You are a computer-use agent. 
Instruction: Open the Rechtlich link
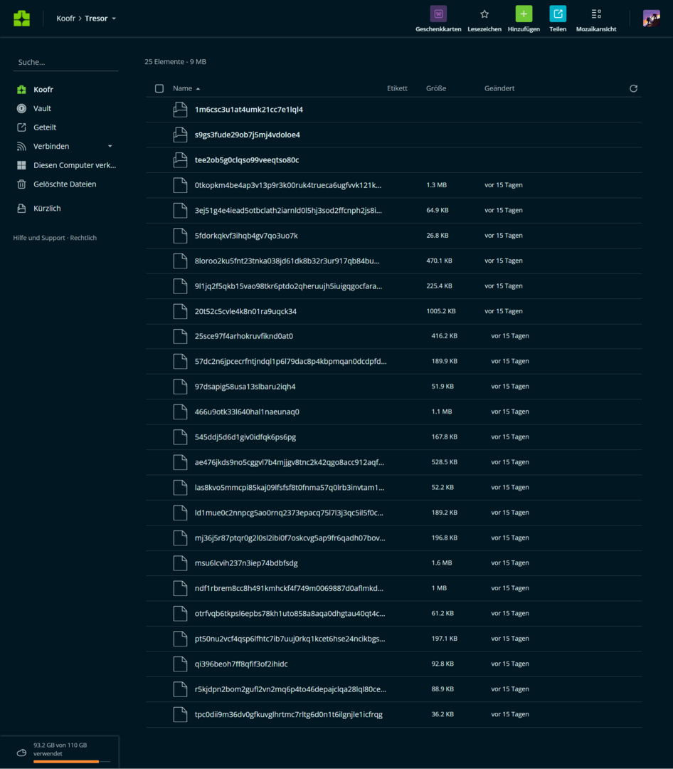coord(83,238)
